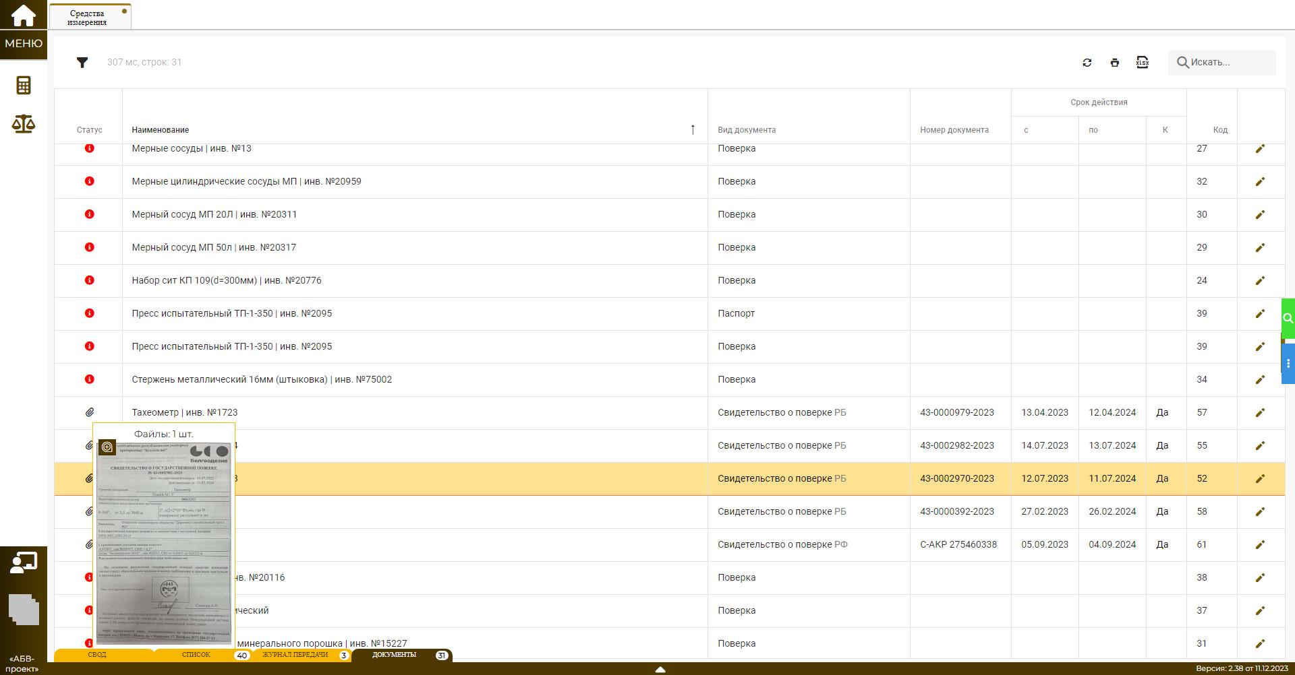Sort table by Наименование column
1295x675 pixels.
click(161, 130)
